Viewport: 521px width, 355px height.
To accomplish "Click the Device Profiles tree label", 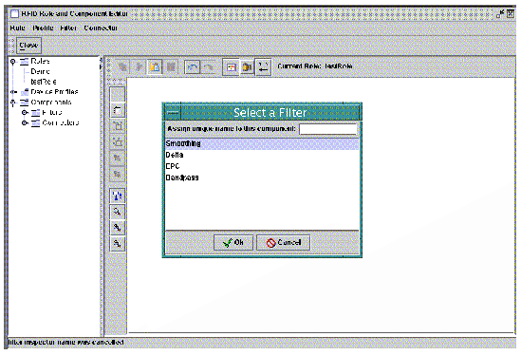I will (x=54, y=92).
